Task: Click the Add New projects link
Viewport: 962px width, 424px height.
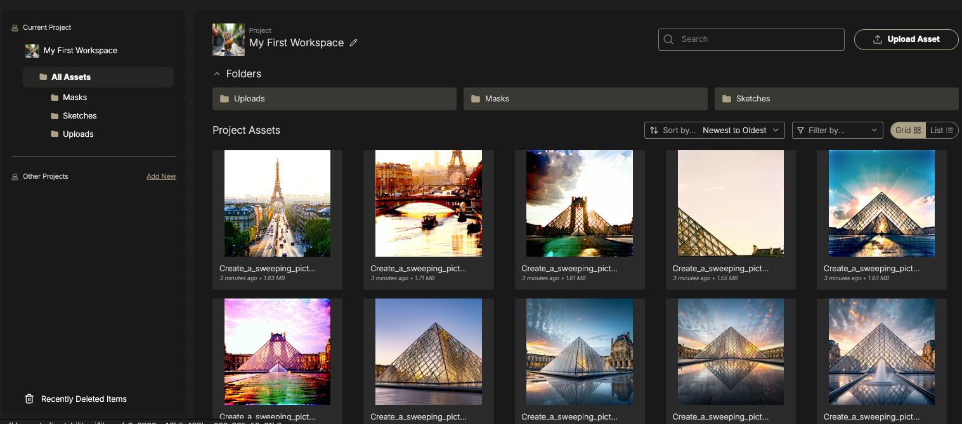Action: (161, 176)
